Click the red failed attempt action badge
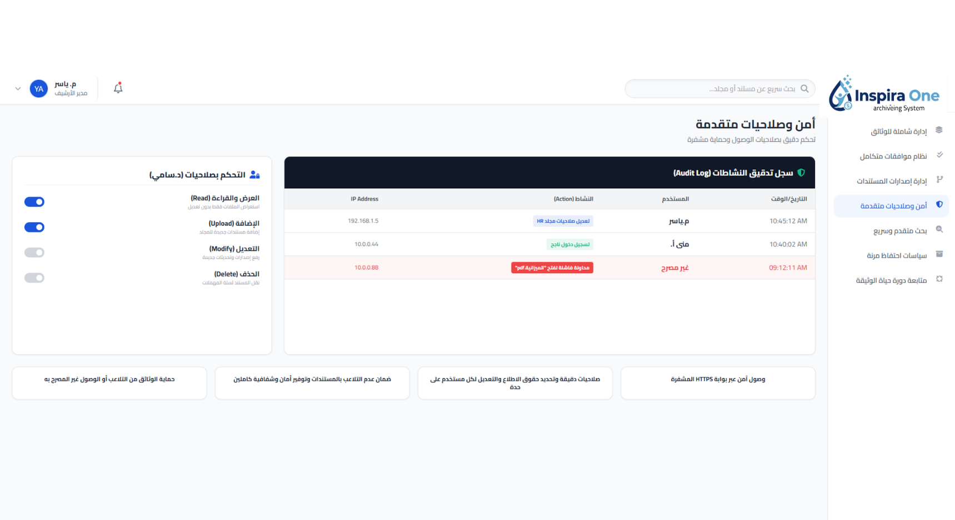 pos(552,267)
